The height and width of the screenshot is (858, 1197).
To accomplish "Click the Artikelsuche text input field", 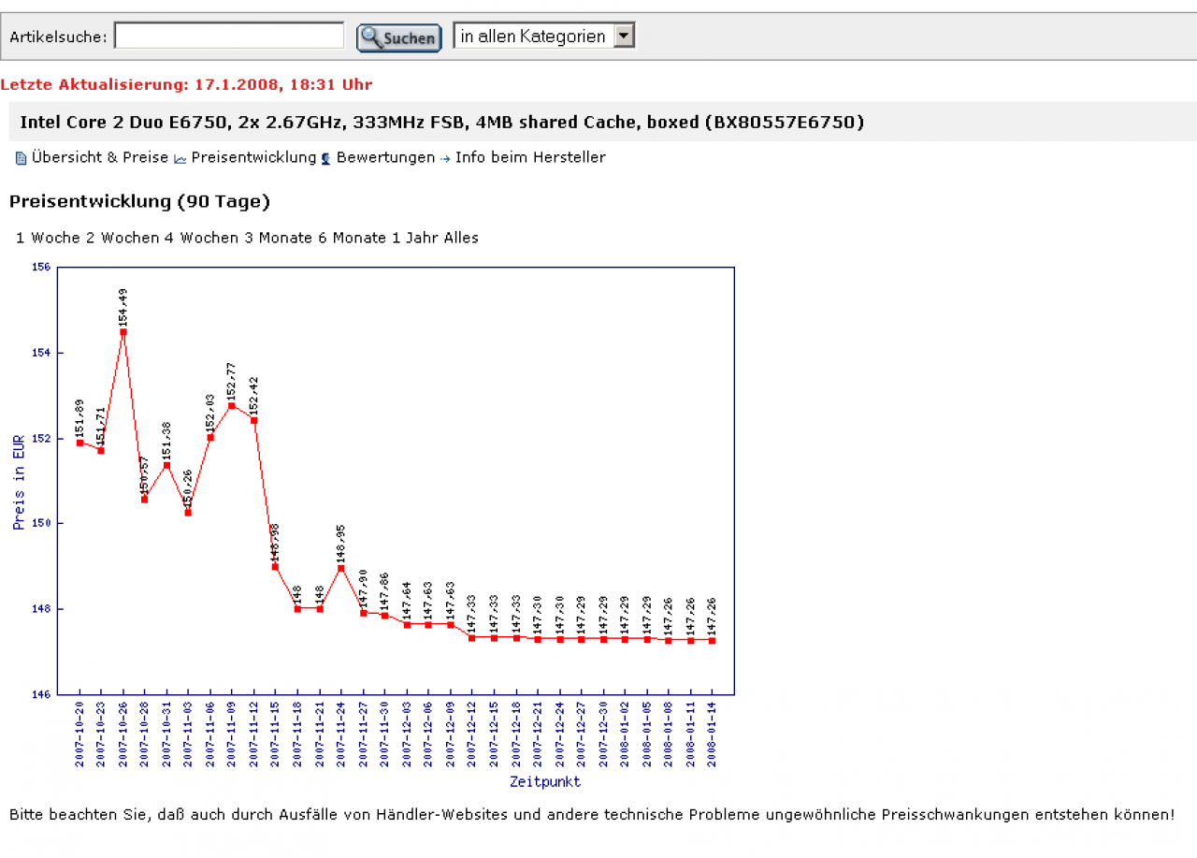I will point(229,36).
